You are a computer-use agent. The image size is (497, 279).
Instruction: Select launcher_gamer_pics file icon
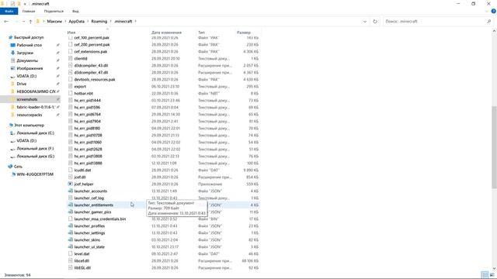(x=71, y=212)
